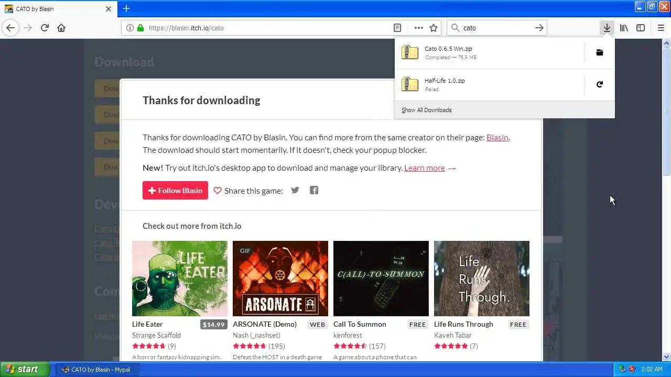Click the green padlock security icon
The height and width of the screenshot is (377, 671).
coord(140,28)
